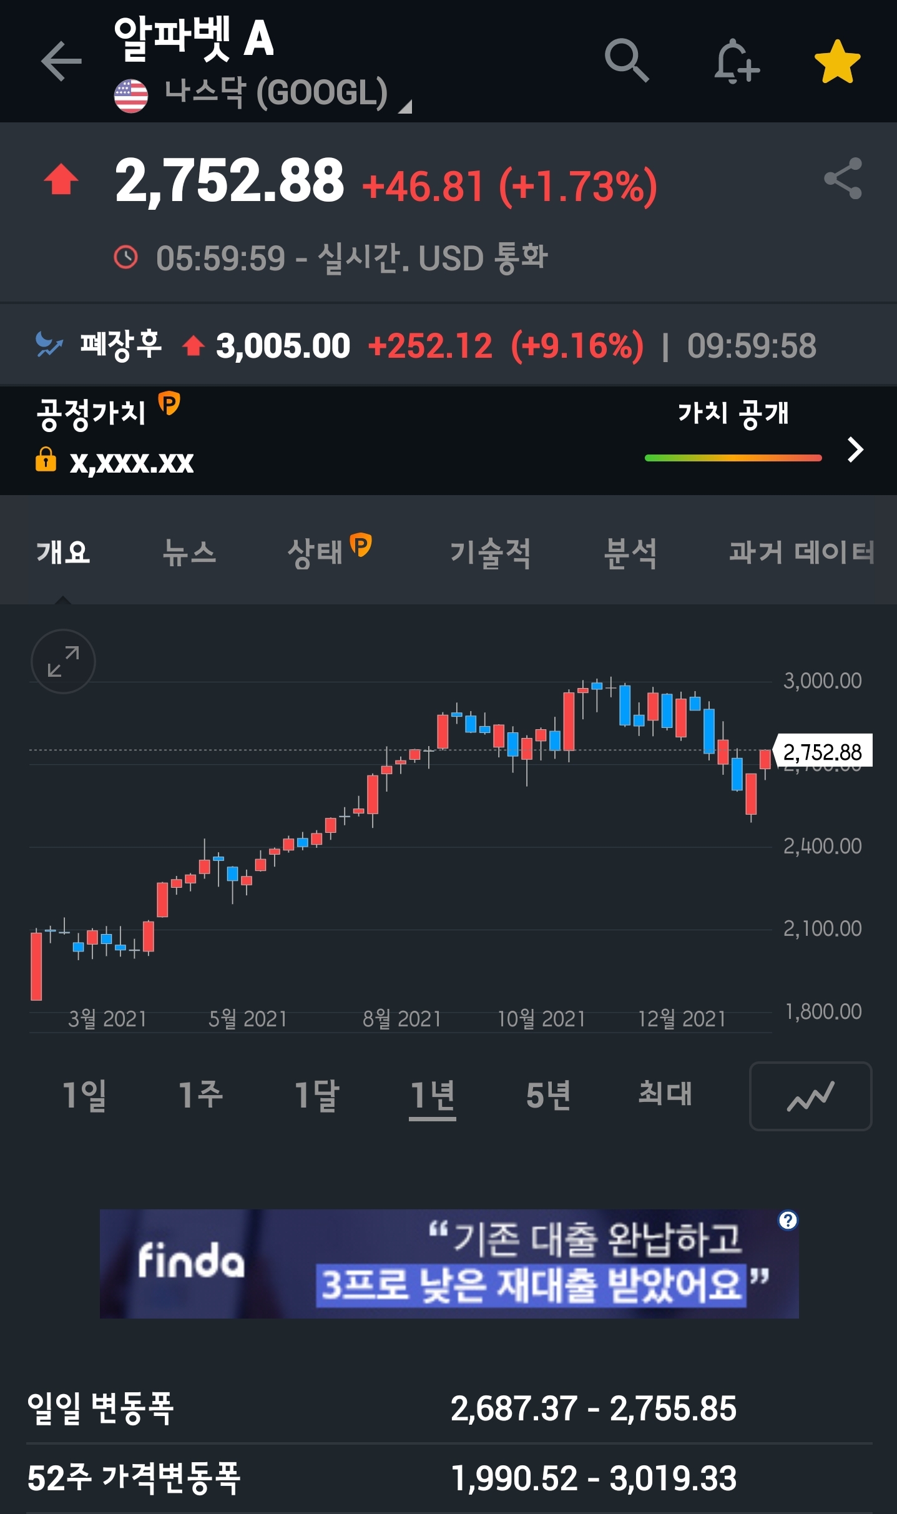
Task: Tap the 3월 2021 date axis label
Action: pos(107,1019)
